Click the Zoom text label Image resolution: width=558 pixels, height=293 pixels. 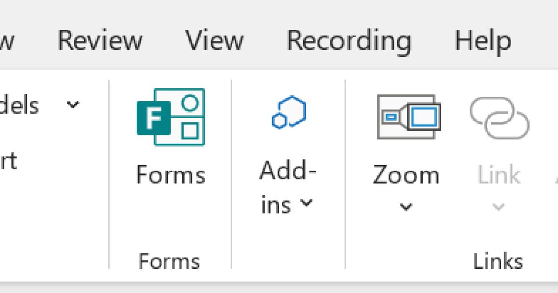[x=406, y=175]
